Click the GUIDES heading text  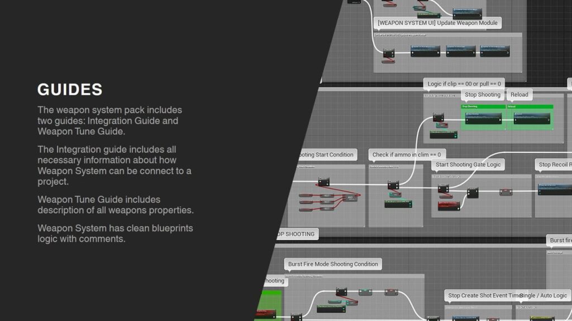point(70,90)
